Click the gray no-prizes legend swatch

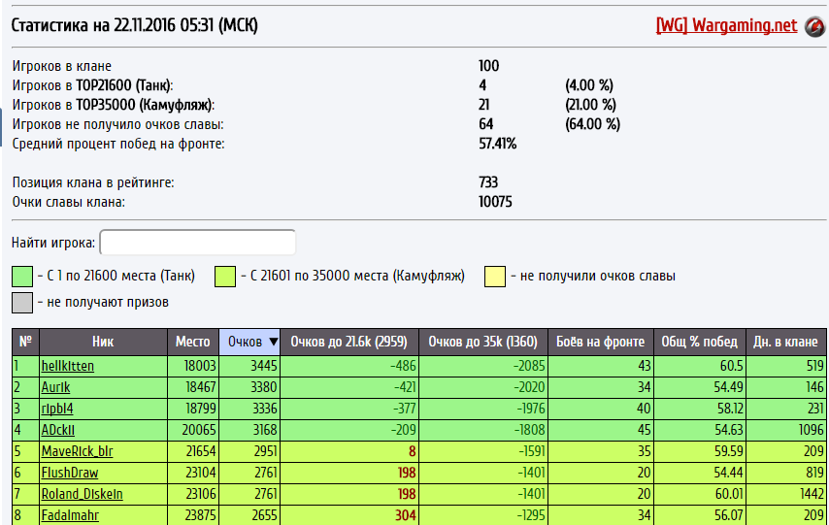(x=22, y=303)
